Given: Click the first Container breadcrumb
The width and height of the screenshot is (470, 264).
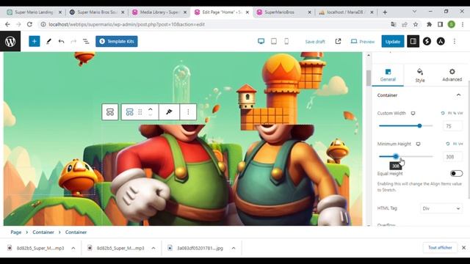Looking at the screenshot, I should coord(43,232).
